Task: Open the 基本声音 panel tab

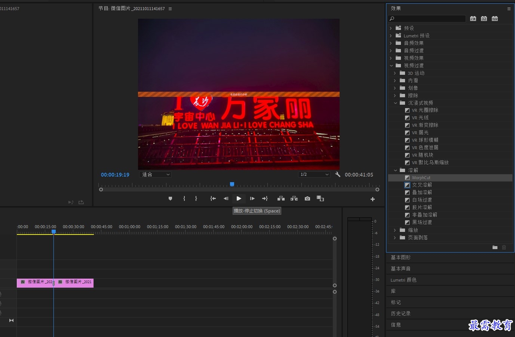Action: coord(401,269)
